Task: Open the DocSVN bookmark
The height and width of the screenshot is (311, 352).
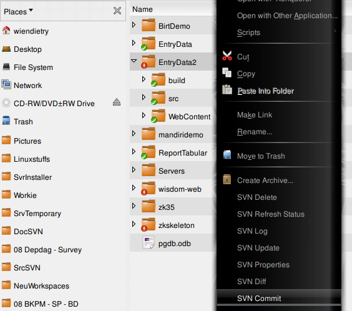Action: [x=28, y=232]
